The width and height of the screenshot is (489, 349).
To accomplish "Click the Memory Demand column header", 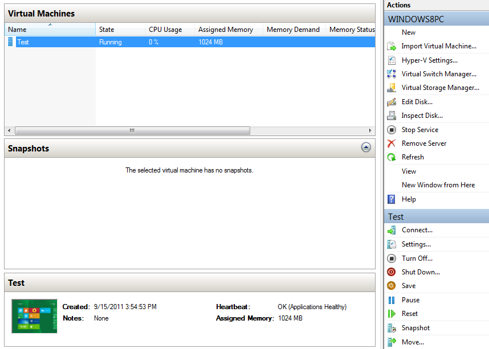I will click(294, 29).
